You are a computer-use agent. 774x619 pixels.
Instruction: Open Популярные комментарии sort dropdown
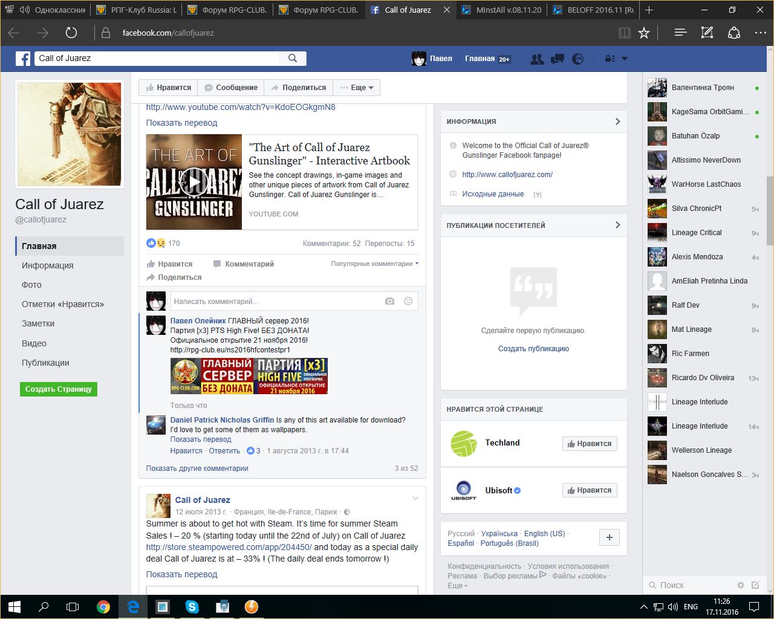click(374, 264)
